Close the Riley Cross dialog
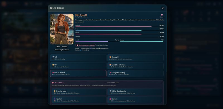 (x=163, y=8)
